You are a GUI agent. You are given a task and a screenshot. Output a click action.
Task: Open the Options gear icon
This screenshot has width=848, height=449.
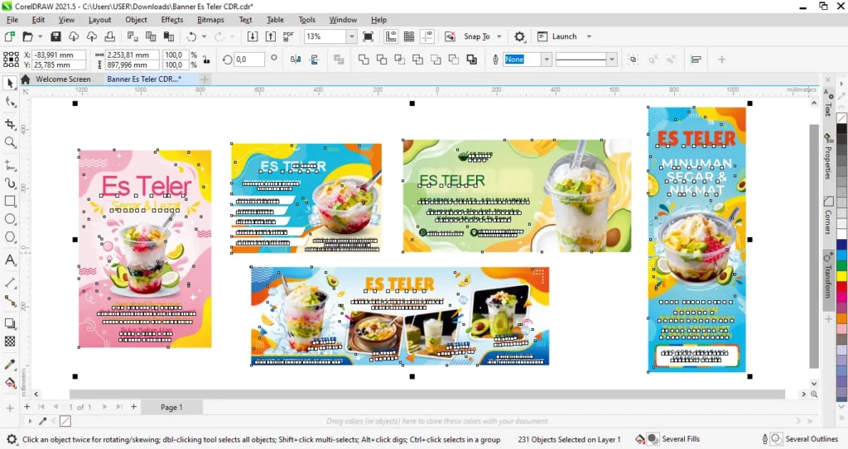click(519, 36)
